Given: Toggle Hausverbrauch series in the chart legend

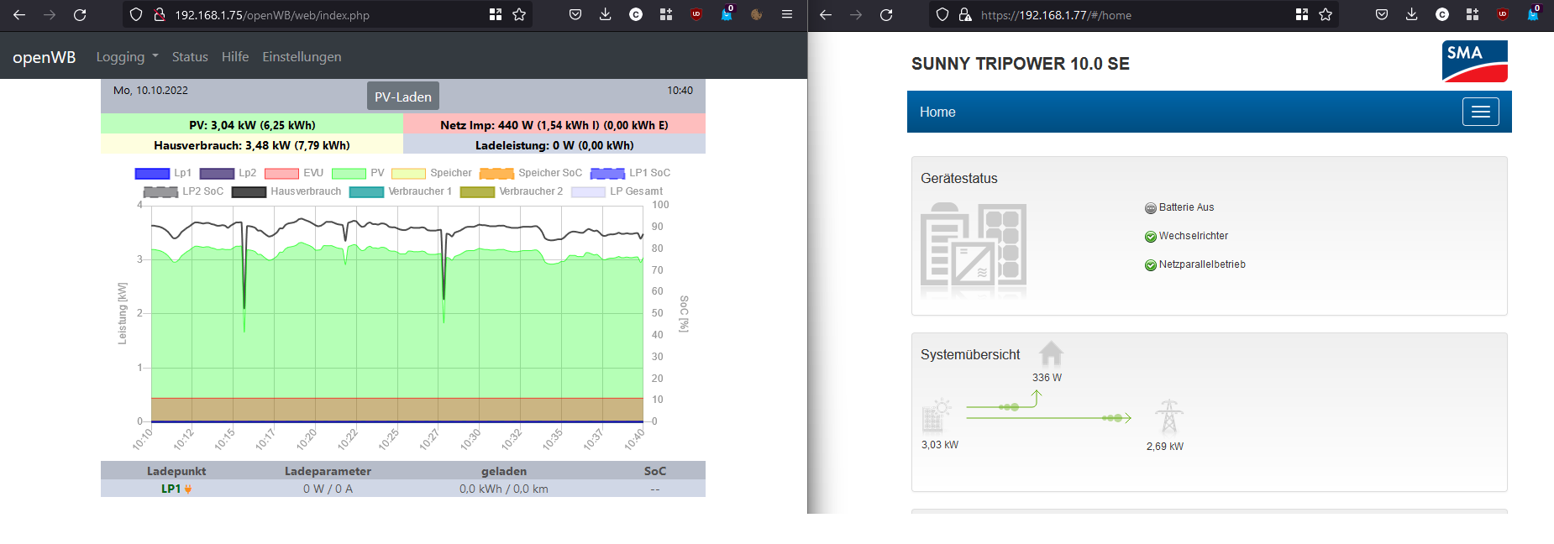Looking at the screenshot, I should pyautogui.click(x=286, y=191).
